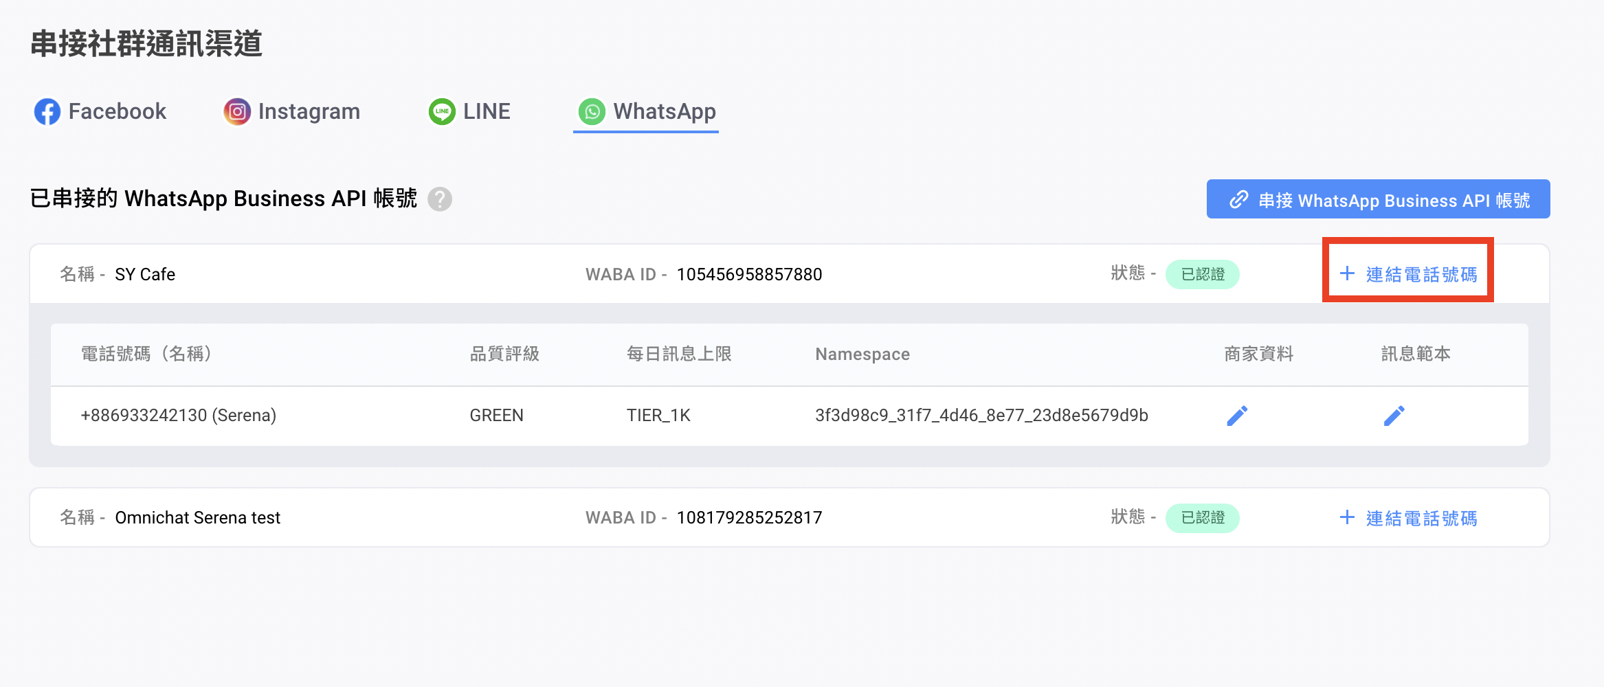Click plus icon in Omnichat Serena test row
The width and height of the screenshot is (1604, 687).
click(1347, 517)
